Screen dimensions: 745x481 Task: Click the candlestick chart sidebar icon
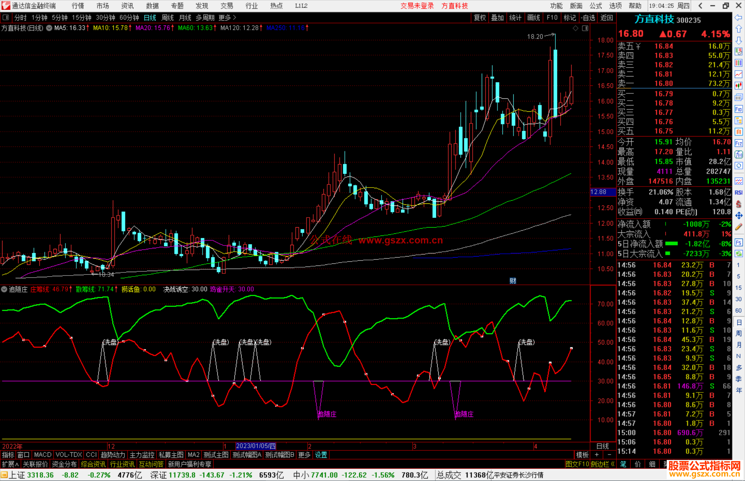click(x=738, y=86)
